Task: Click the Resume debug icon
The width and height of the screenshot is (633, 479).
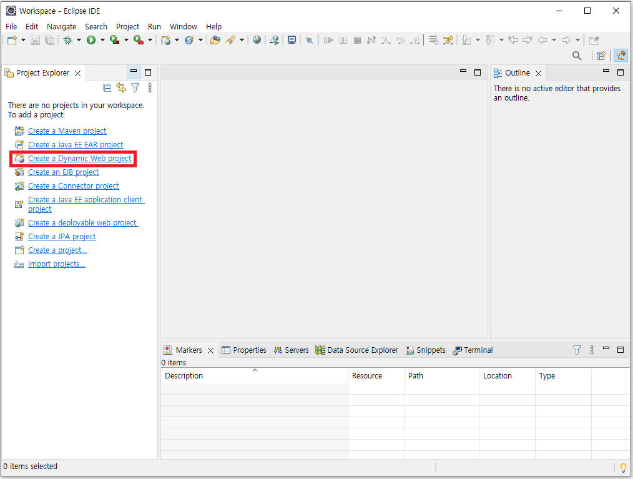Action: click(328, 40)
